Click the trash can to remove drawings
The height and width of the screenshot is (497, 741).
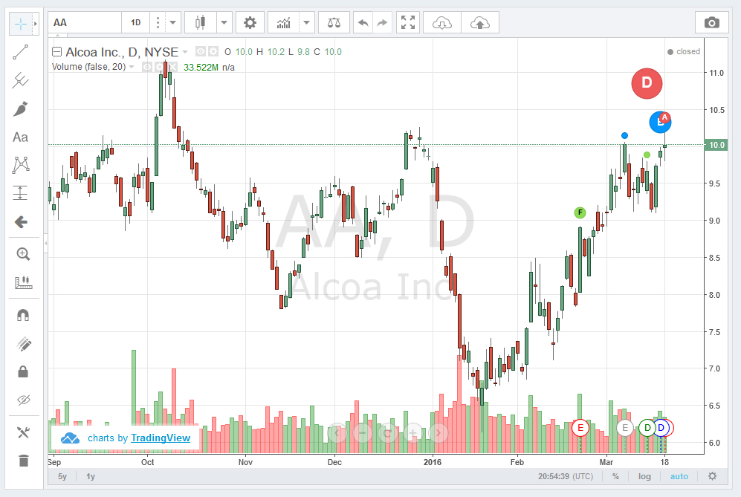click(x=24, y=460)
